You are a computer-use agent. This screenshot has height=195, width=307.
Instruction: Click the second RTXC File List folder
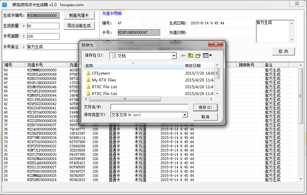[x=102, y=94]
